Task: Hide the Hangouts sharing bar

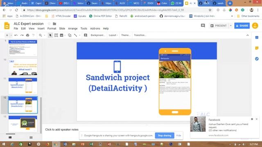Action: [x=178, y=136]
